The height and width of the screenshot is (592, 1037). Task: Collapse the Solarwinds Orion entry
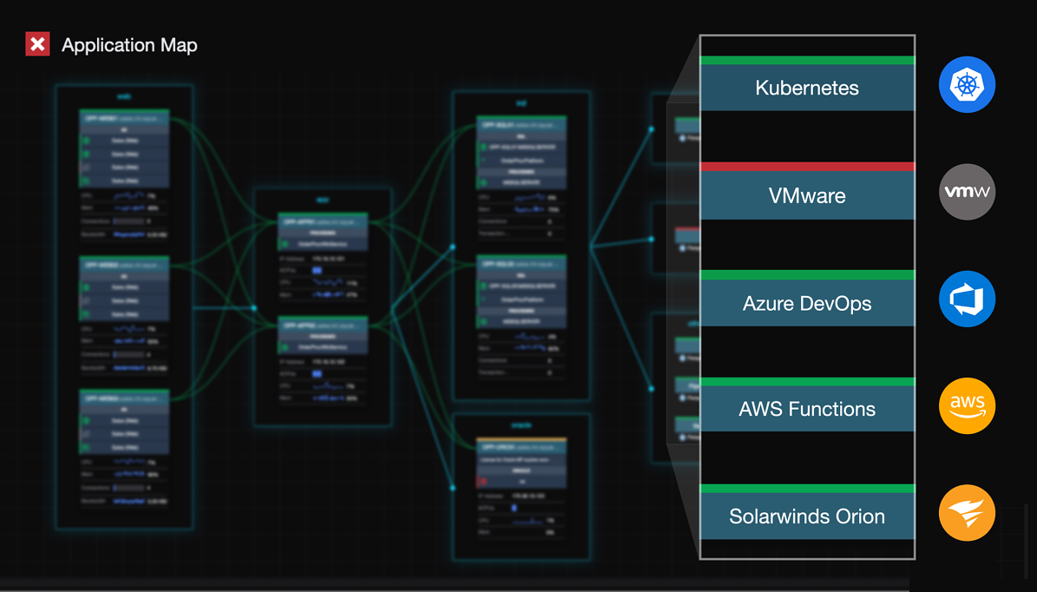806,516
